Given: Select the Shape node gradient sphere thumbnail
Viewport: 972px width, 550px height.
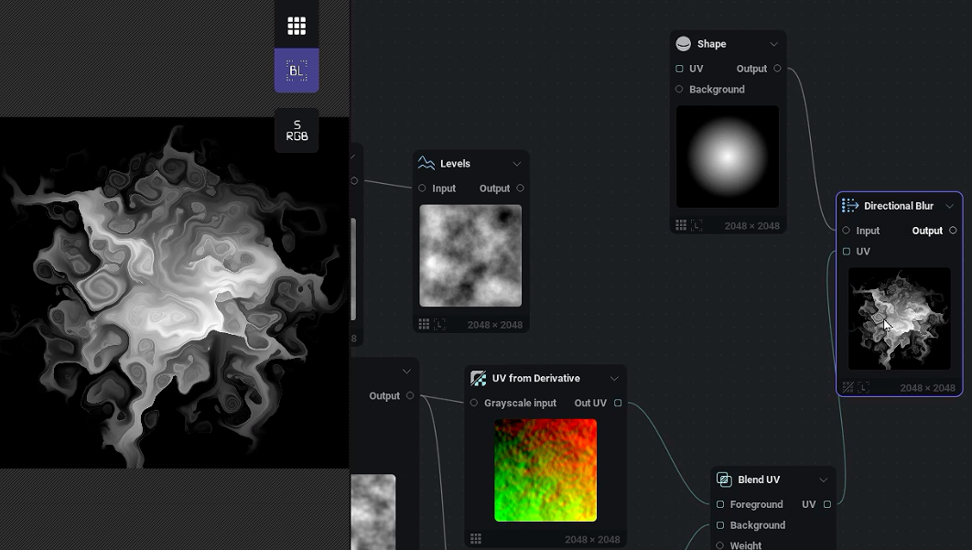Looking at the screenshot, I should click(727, 156).
